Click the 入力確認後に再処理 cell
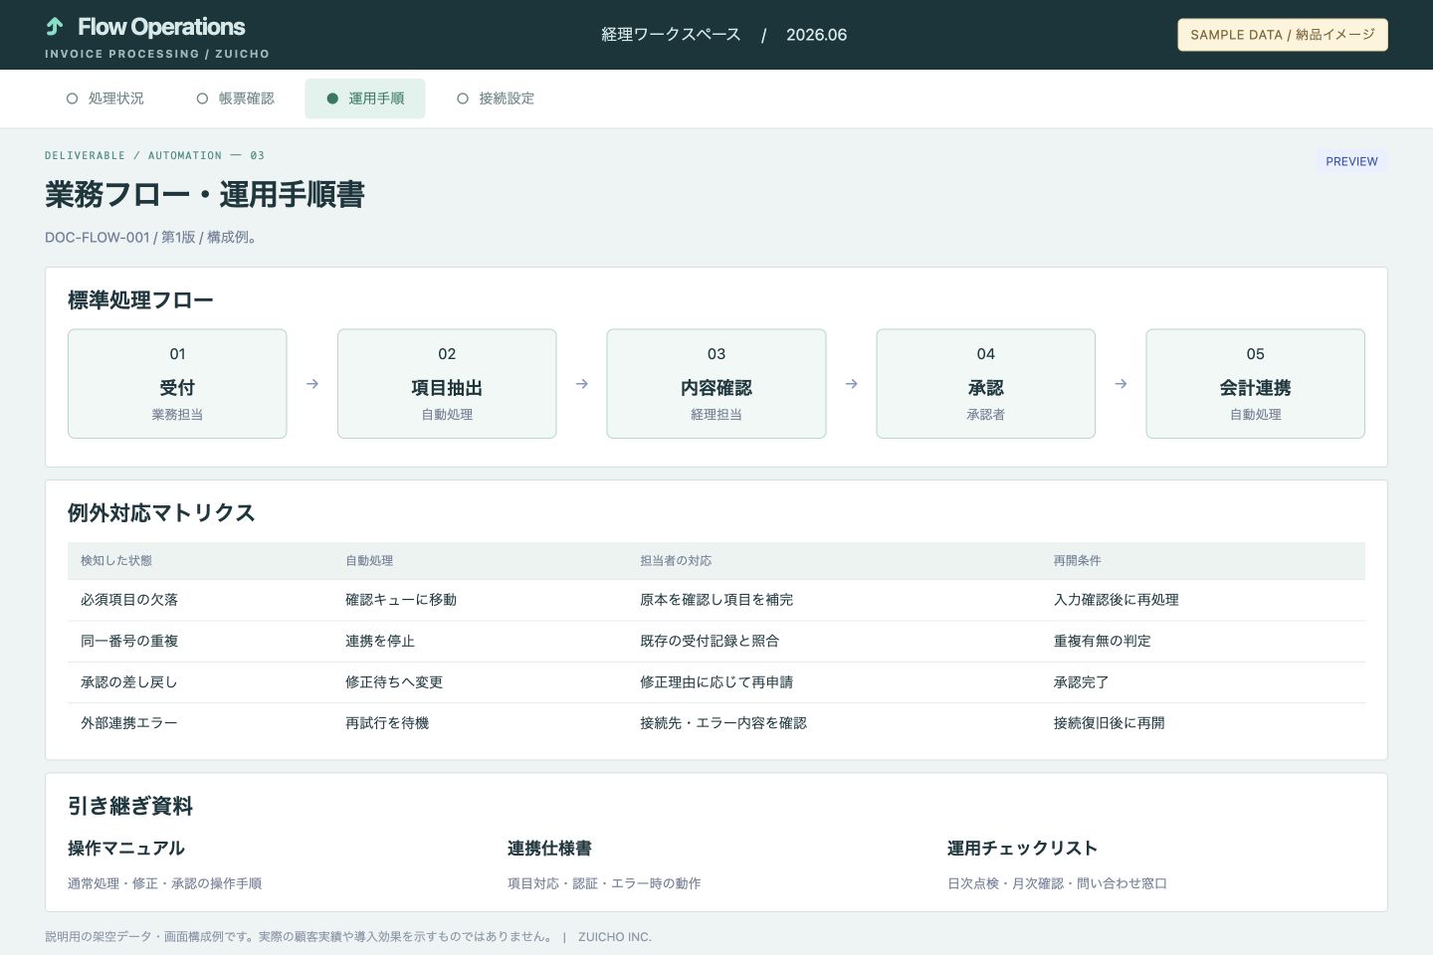The height and width of the screenshot is (955, 1433). [1117, 600]
